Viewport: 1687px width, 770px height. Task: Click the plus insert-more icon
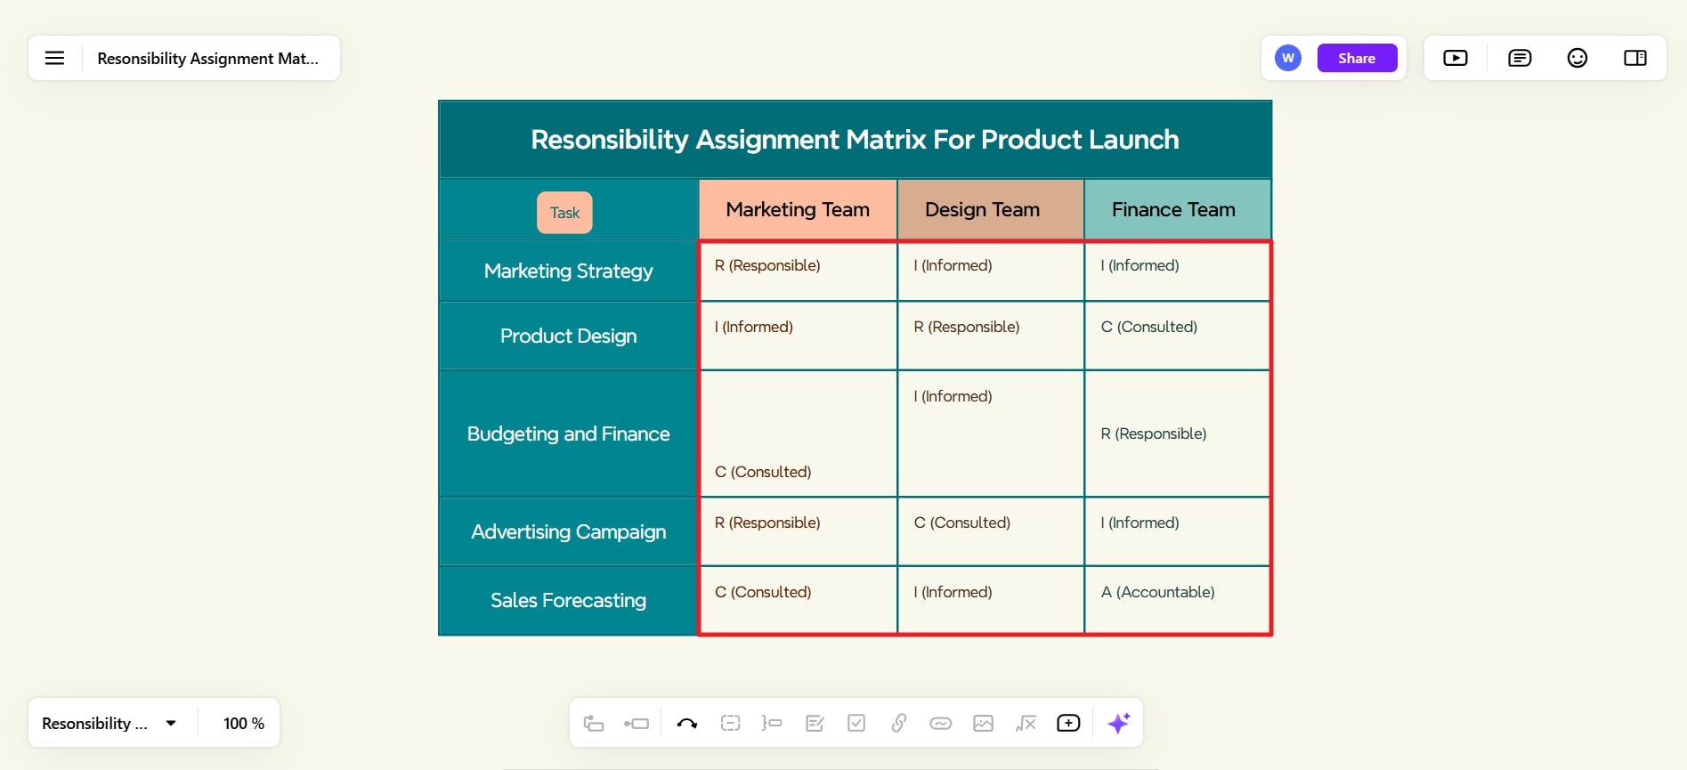(1068, 723)
